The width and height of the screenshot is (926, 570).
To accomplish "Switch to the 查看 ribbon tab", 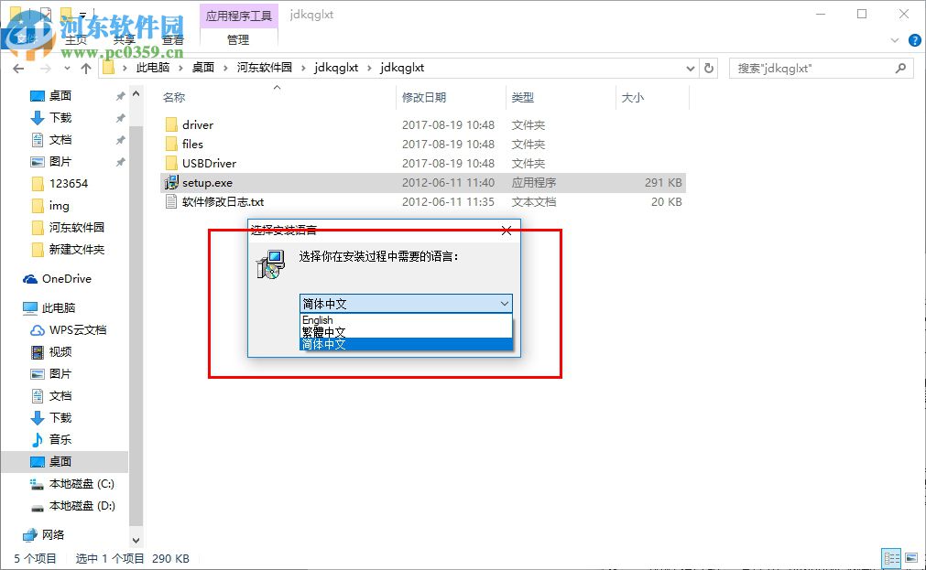I will click(x=171, y=39).
